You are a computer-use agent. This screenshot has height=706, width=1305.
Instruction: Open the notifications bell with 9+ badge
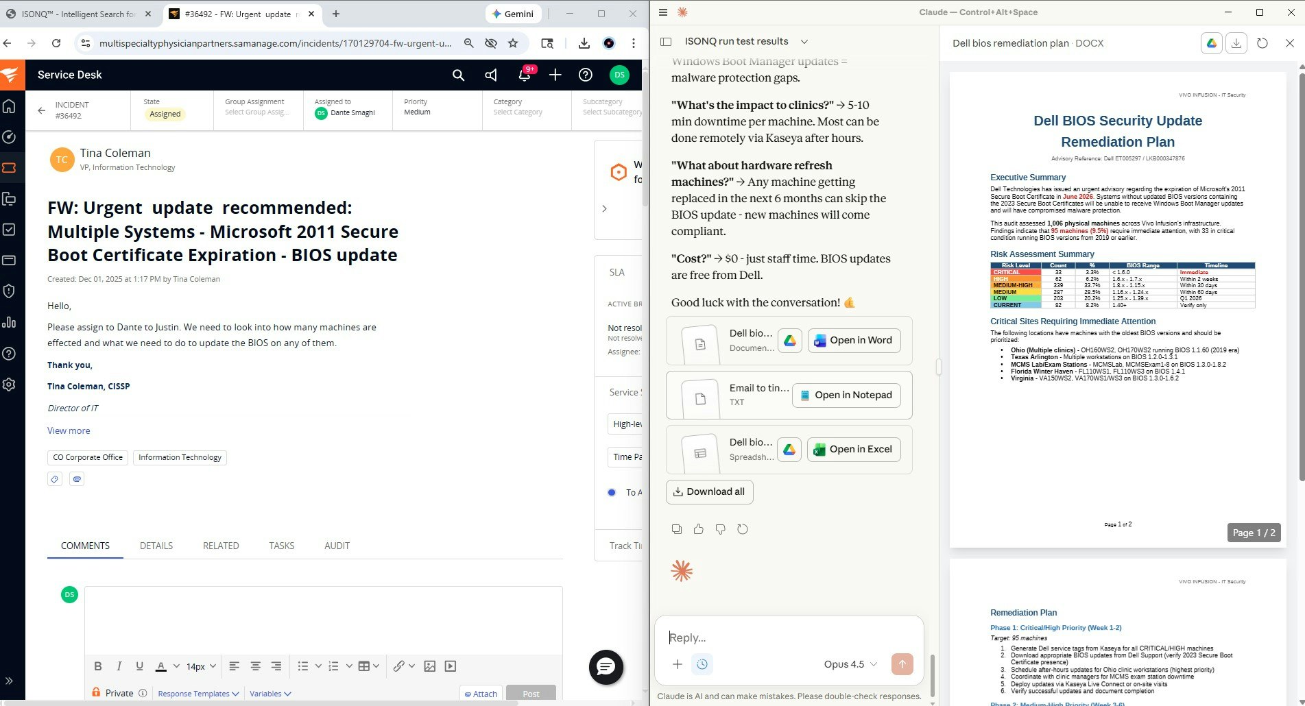[525, 75]
